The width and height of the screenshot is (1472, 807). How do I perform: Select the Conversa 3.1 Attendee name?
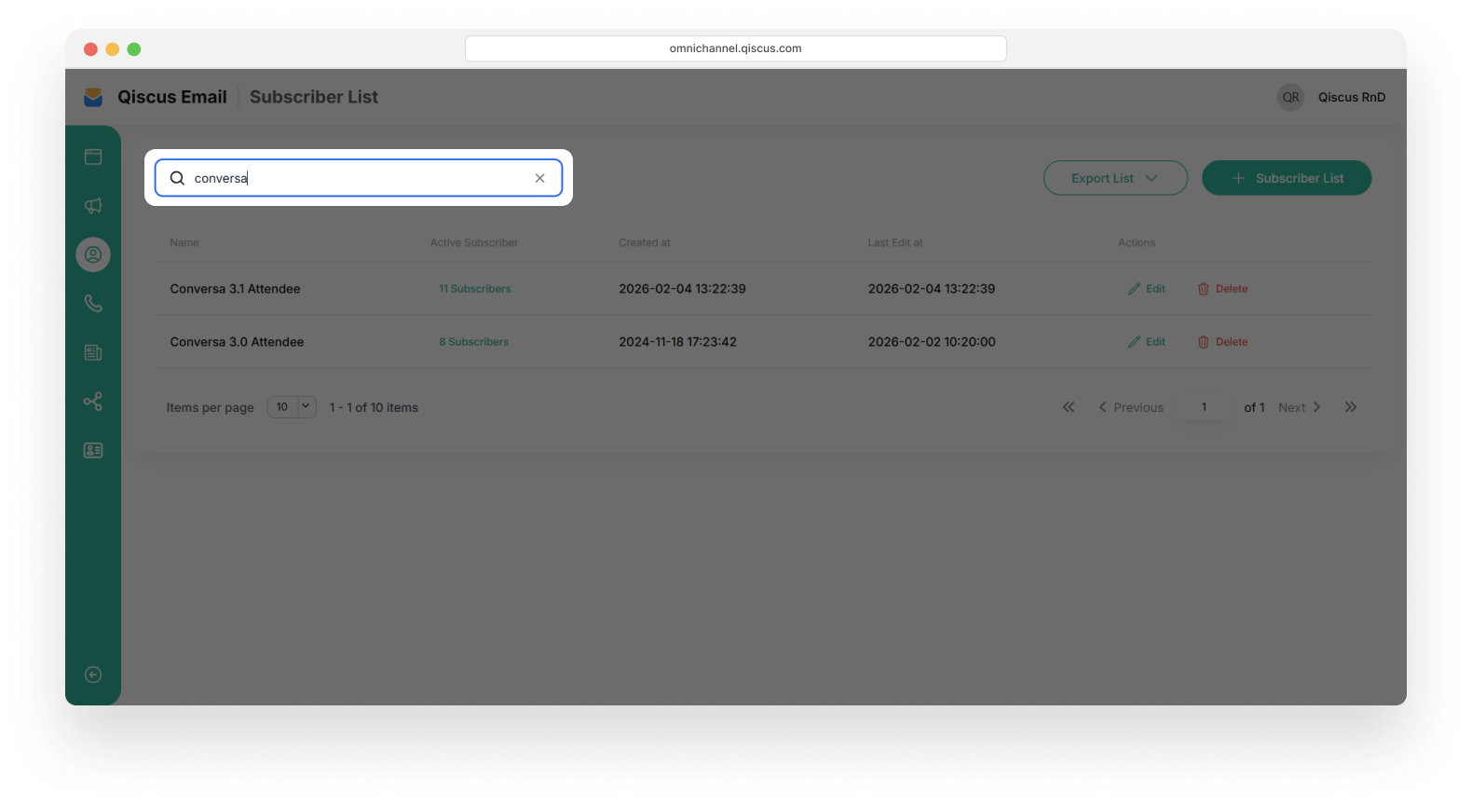tap(236, 289)
